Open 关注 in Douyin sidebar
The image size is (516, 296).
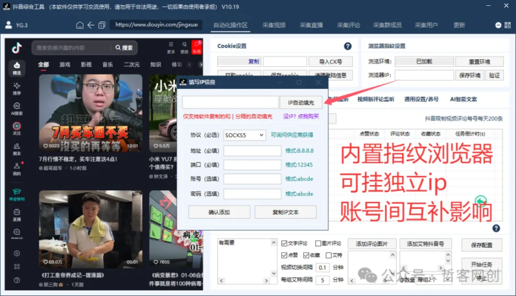tap(17, 129)
